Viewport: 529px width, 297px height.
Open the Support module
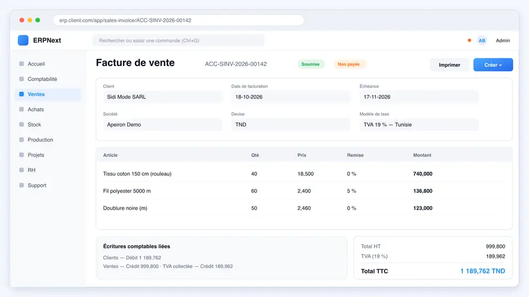click(x=48, y=185)
